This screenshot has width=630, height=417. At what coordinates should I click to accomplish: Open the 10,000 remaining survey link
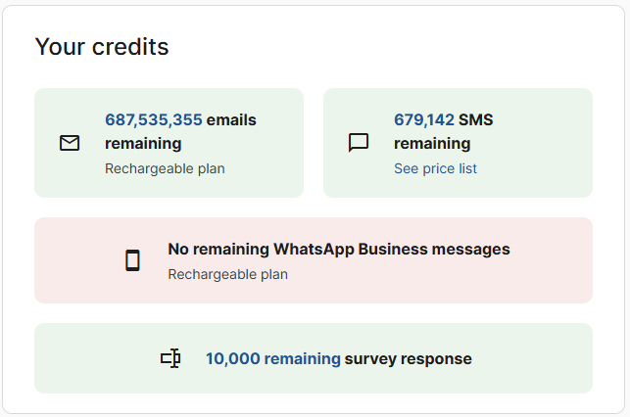pos(272,359)
